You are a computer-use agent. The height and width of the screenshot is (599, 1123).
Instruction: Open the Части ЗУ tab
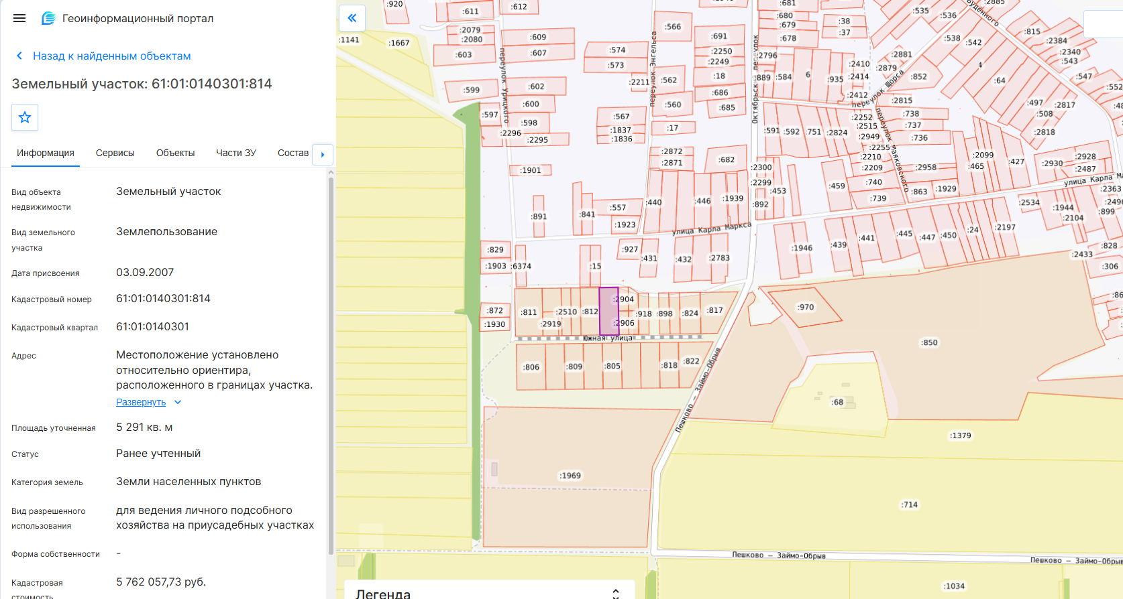tap(236, 153)
